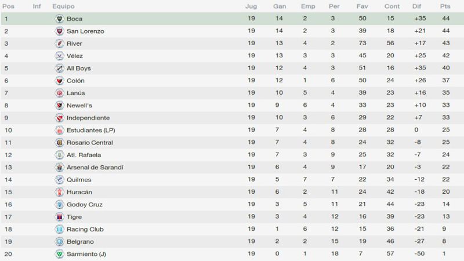Click the San Lorenzo crest icon
Screen dimensions: 464x261
pyautogui.click(x=60, y=31)
